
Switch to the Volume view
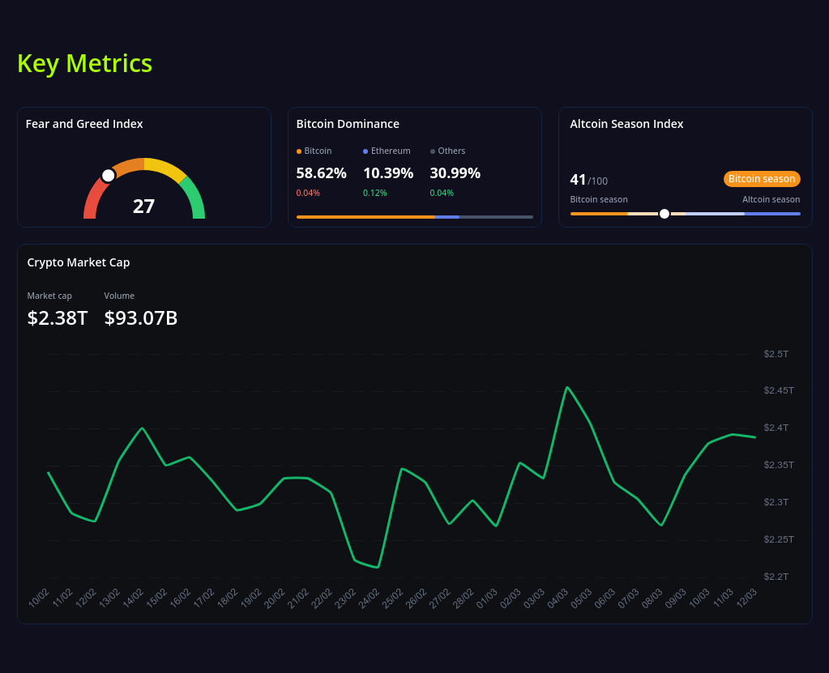(119, 296)
